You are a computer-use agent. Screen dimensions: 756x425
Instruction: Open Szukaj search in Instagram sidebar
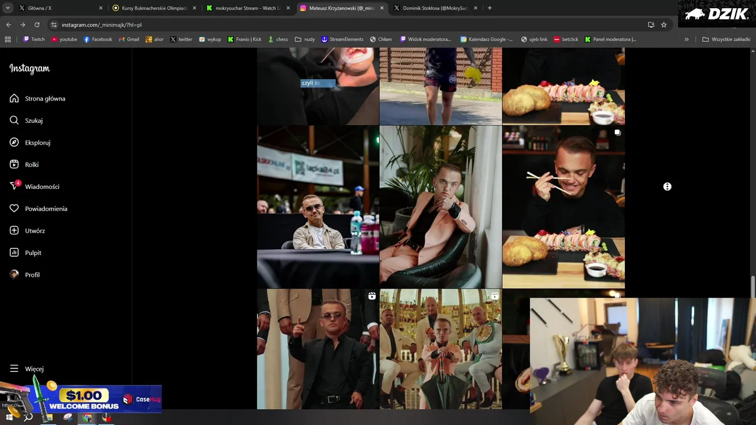pos(26,120)
